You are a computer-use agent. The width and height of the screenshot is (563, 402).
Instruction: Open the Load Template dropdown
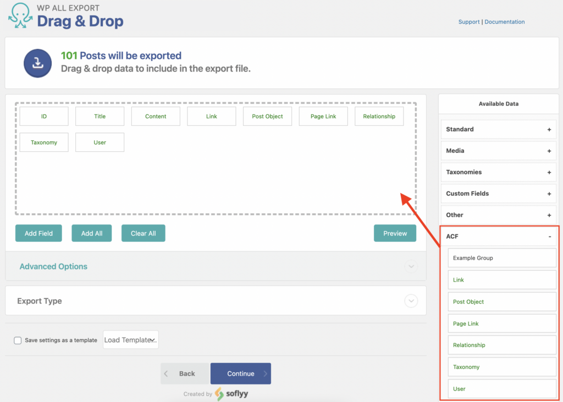point(130,339)
